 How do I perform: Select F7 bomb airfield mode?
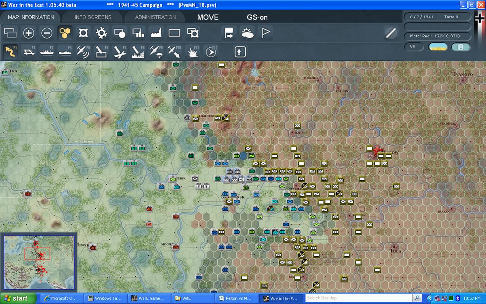pyautogui.click(x=120, y=52)
